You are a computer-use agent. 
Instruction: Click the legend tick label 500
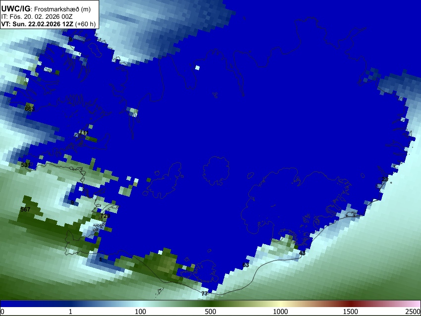point(210,312)
